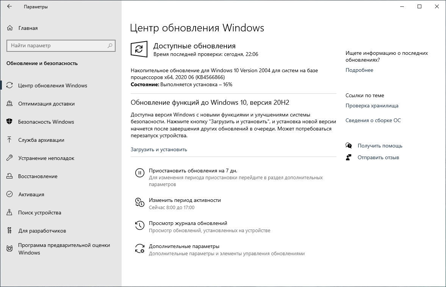The height and width of the screenshot is (287, 446).
Task: Open Служба архивации section
Action: click(41, 140)
